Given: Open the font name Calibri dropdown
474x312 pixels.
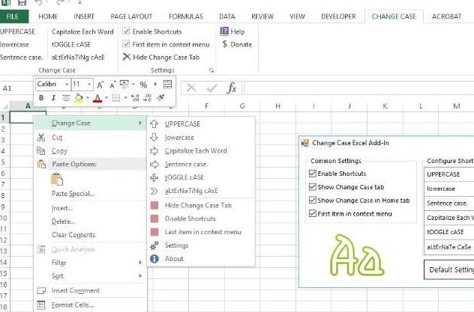Looking at the screenshot, I should 67,85.
